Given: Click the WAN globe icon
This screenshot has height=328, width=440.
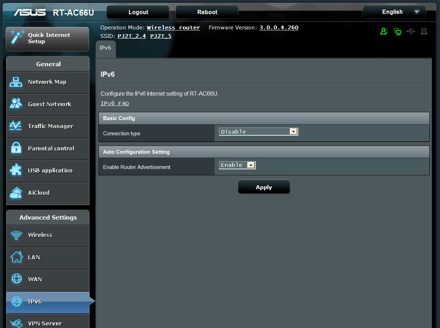Looking at the screenshot, I should tap(16, 279).
